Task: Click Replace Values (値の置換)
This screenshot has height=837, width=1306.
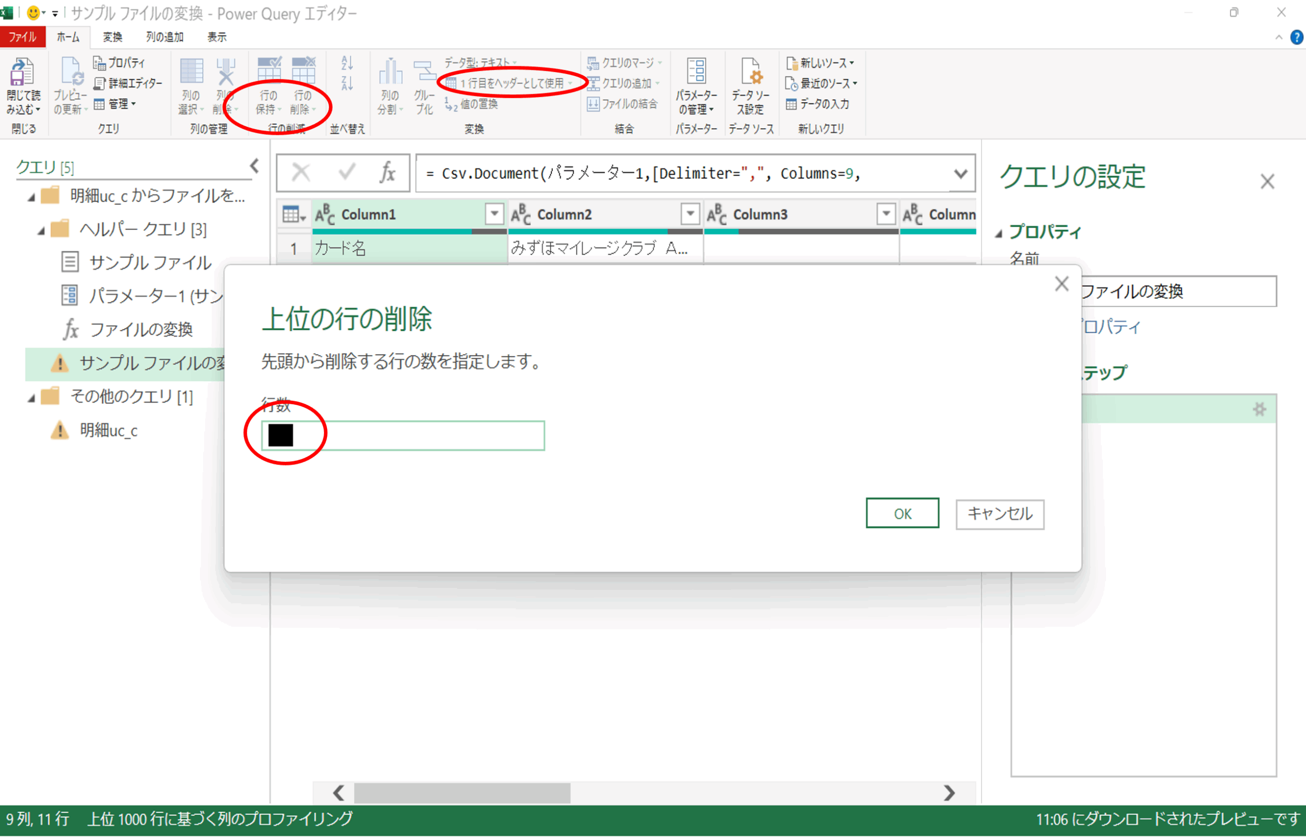Action: pos(471,103)
